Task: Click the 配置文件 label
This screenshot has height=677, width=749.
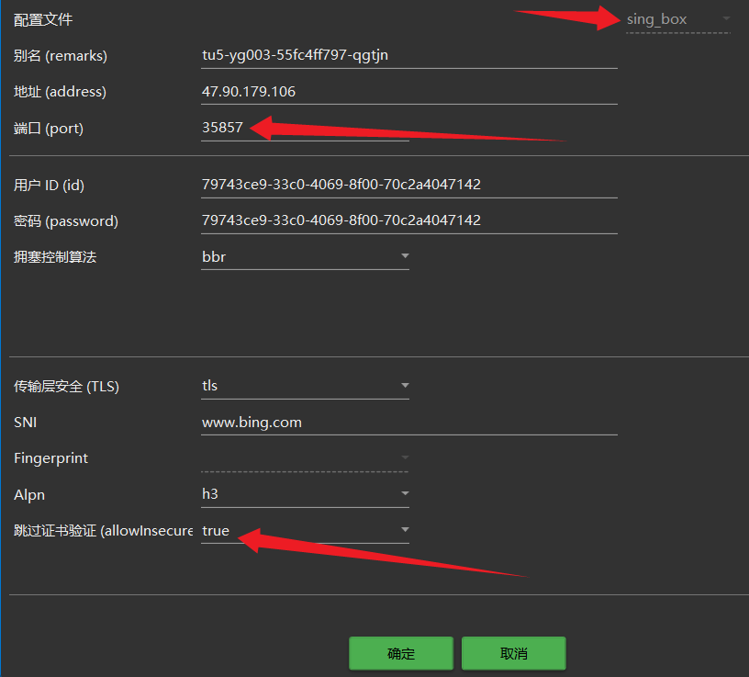Action: pyautogui.click(x=43, y=19)
